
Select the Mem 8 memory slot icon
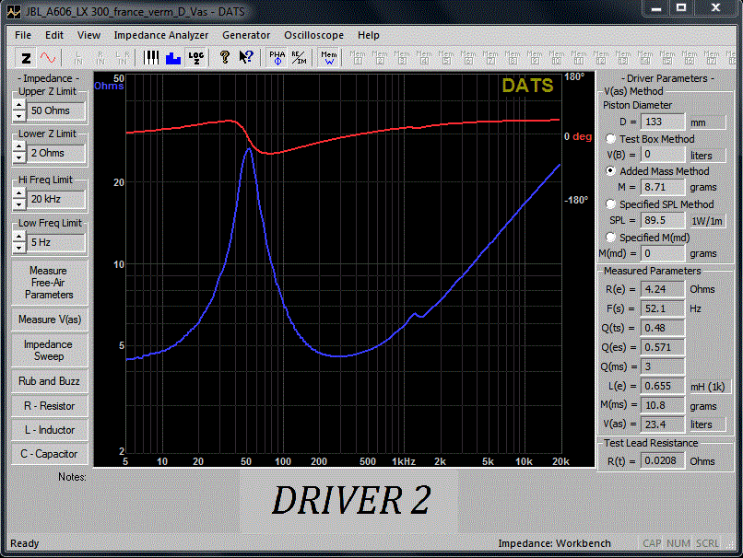[x=513, y=58]
